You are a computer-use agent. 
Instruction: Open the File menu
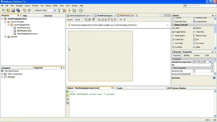click(x=2, y=6)
